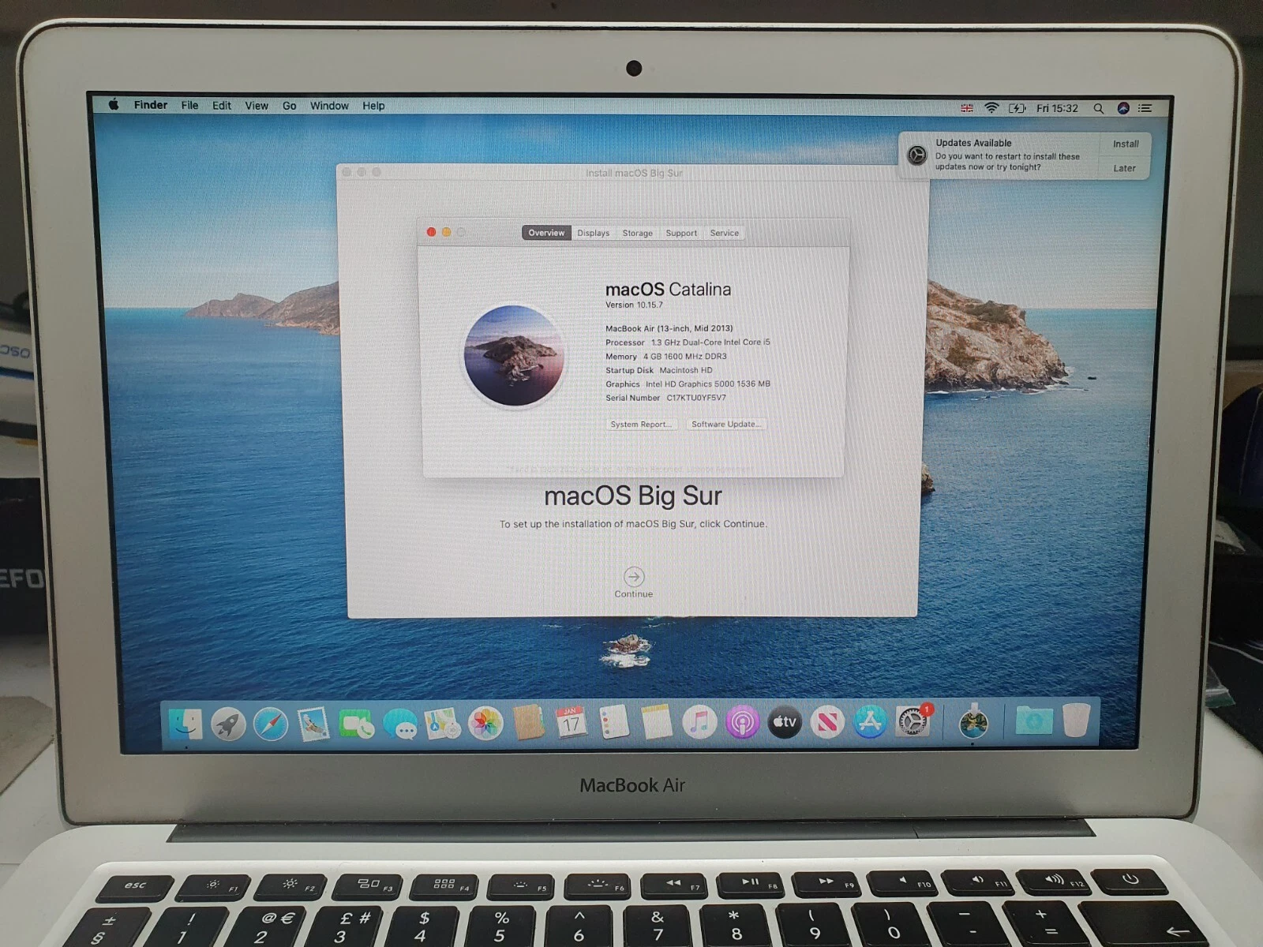Close the About This Mac window
This screenshot has width=1263, height=947.
click(x=431, y=232)
